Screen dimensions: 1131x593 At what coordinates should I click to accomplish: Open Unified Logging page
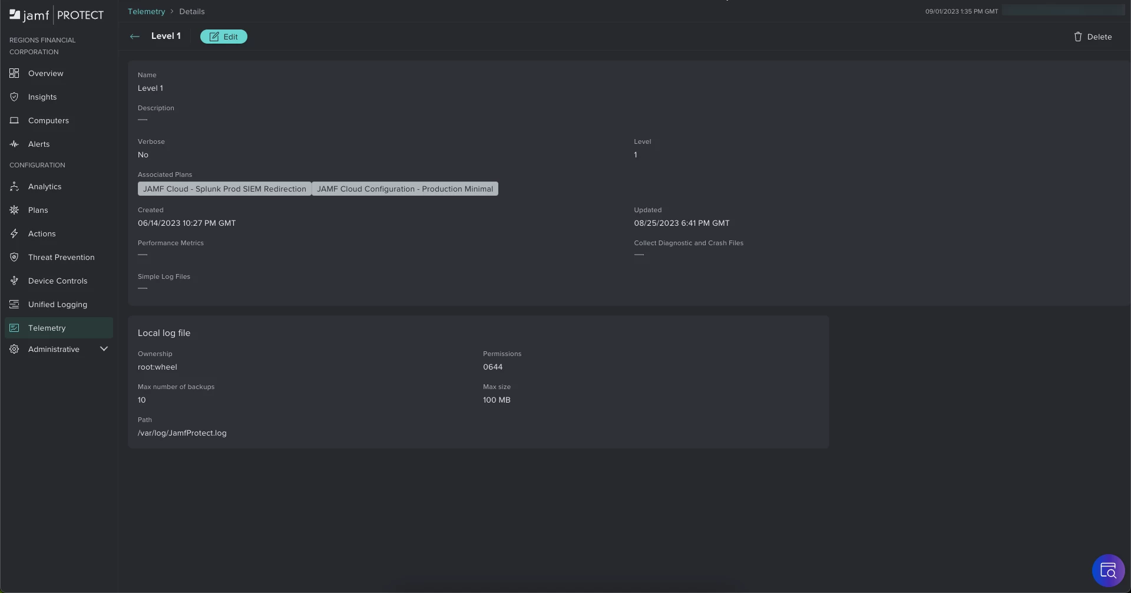[59, 304]
